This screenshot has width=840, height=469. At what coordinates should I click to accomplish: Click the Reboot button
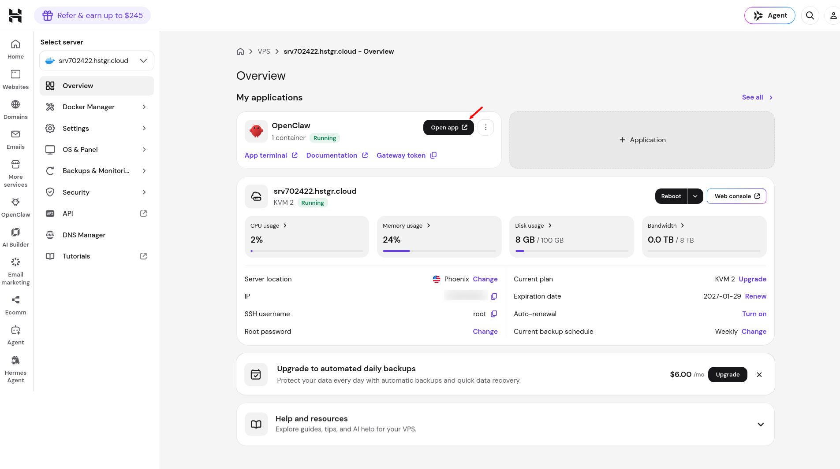671,196
